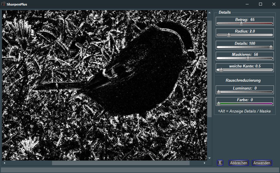Click the Betrag slider handle
The height and width of the screenshot is (173, 280).
point(241,24)
